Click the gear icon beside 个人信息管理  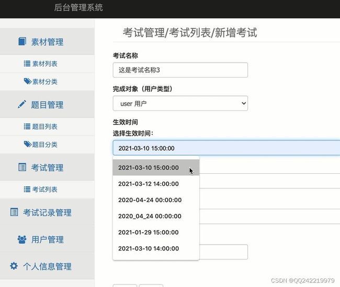14,266
